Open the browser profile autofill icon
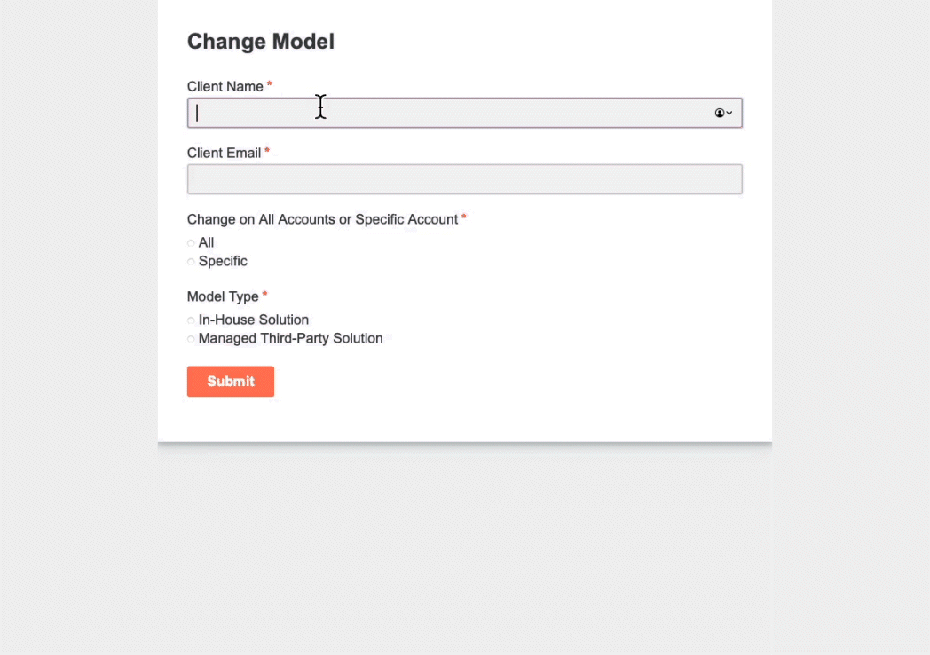The height and width of the screenshot is (655, 930). point(719,113)
